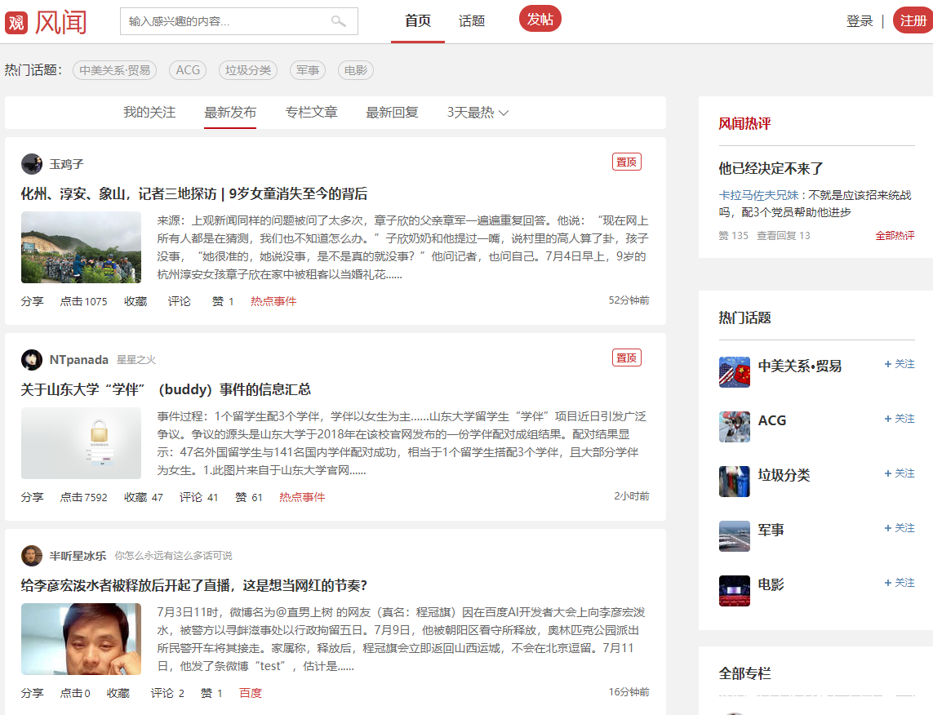Screen dimensions: 933x715
Task: Follow the 军事 topic
Action: pyautogui.click(x=900, y=528)
